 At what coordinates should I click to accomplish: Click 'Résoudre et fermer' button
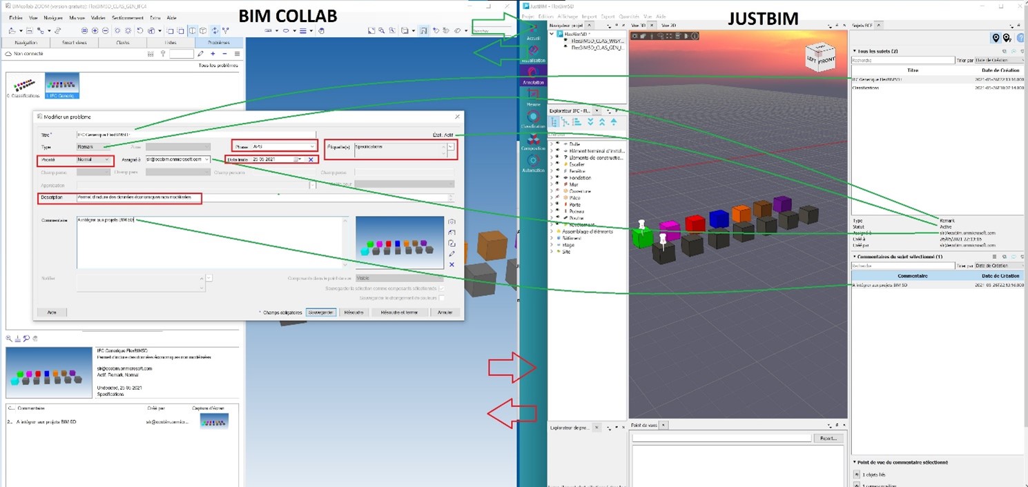(399, 312)
